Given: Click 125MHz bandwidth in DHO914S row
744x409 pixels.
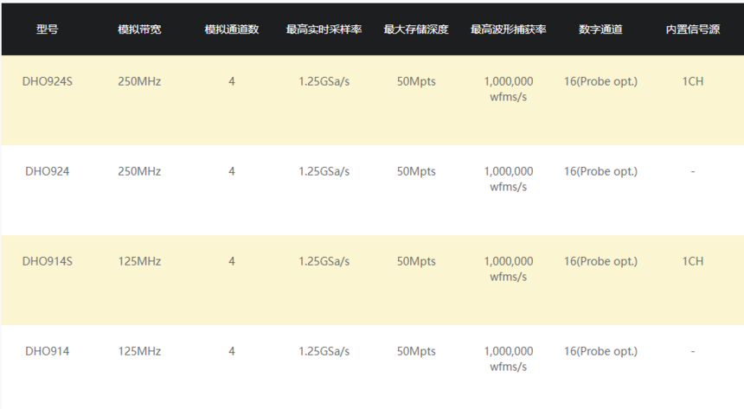Looking at the screenshot, I should (x=139, y=261).
